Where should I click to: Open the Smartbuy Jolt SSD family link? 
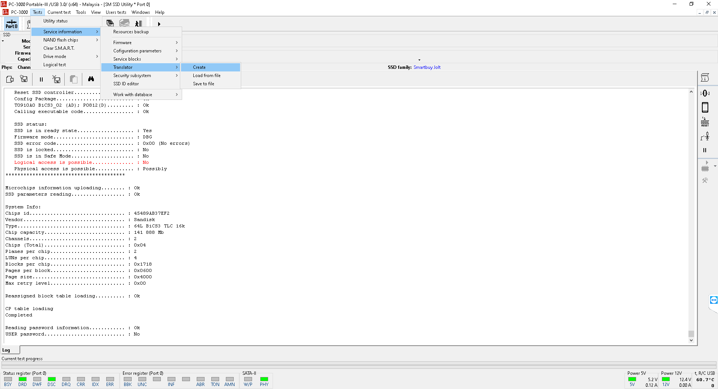point(427,67)
